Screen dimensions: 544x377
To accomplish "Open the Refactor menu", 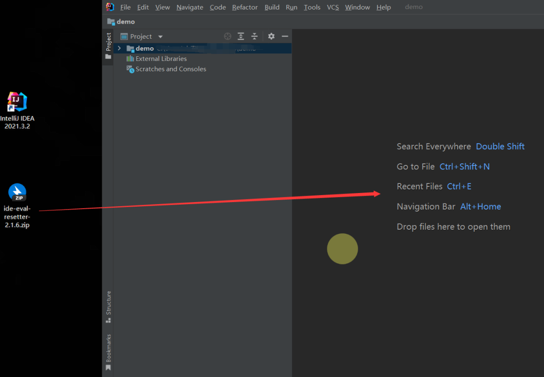I will [245, 7].
